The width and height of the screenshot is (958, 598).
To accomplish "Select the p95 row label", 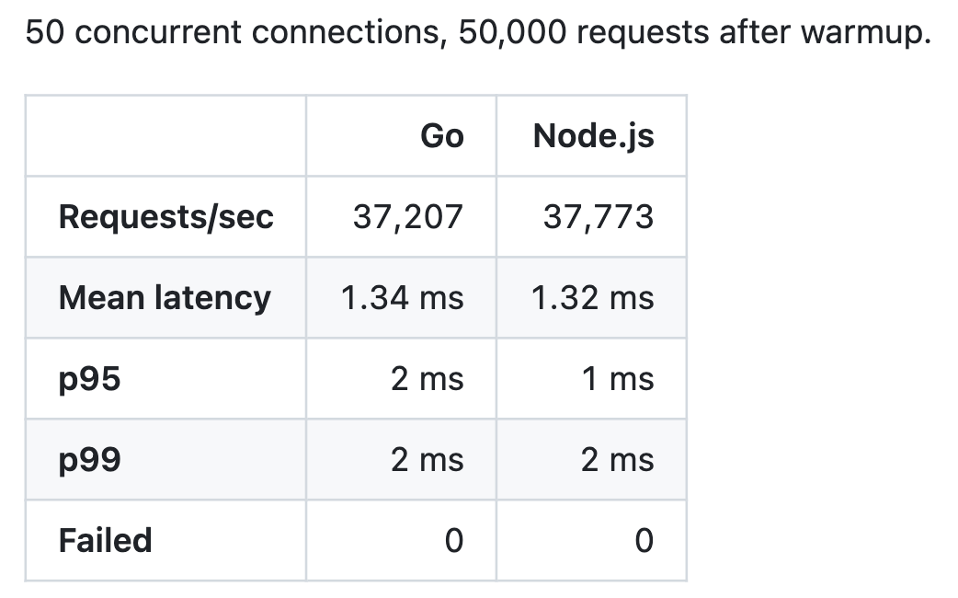I will click(x=90, y=380).
